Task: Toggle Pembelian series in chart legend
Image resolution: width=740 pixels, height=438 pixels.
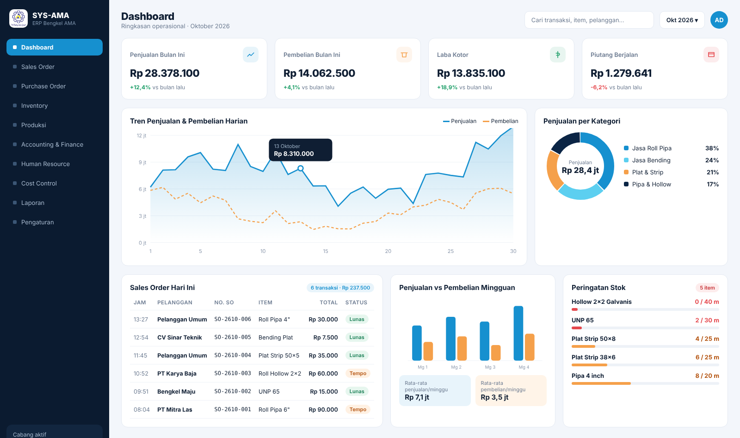Action: [x=500, y=121]
